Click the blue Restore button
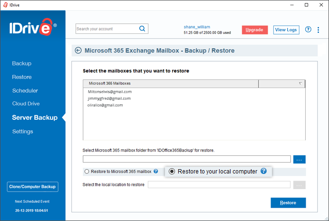This screenshot has height=221, width=329. click(288, 203)
